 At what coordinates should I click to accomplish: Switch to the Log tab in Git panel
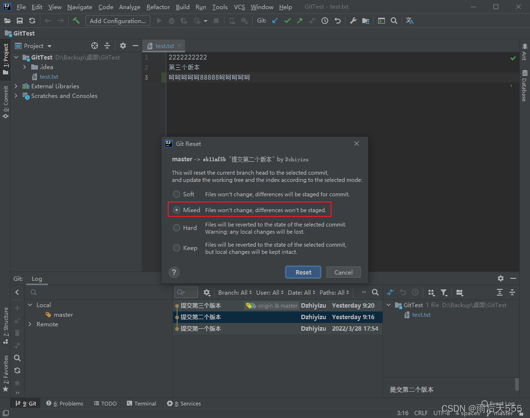pos(37,278)
